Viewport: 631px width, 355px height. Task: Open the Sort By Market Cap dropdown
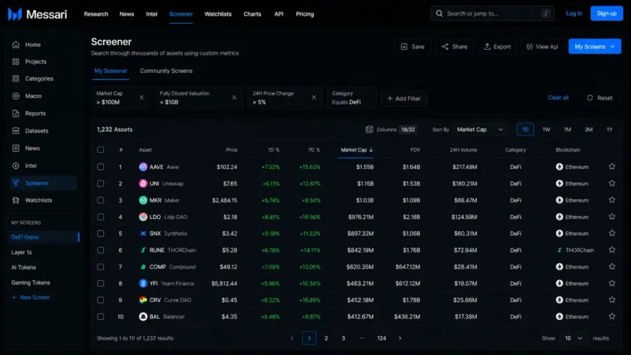coord(480,130)
